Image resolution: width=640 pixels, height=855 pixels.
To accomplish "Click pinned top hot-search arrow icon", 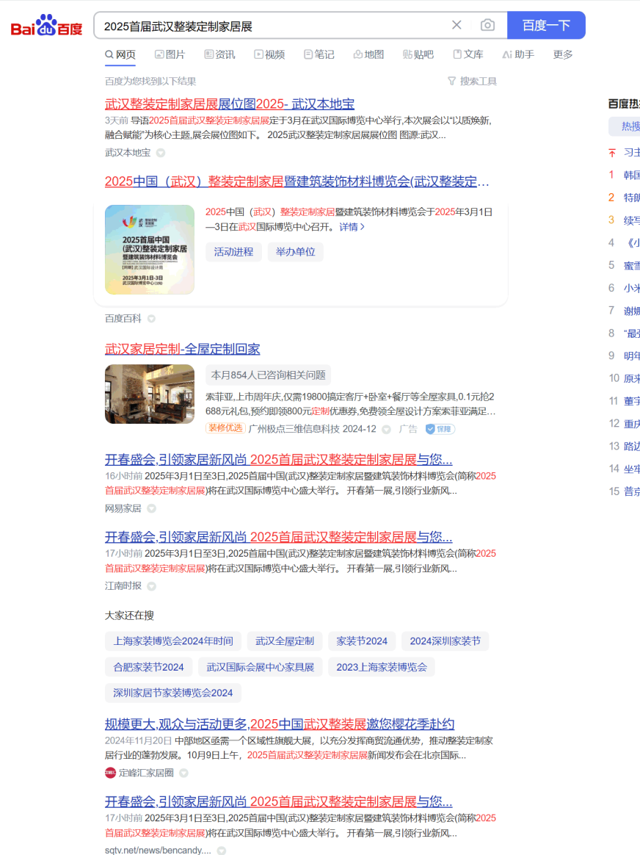I will 612,153.
